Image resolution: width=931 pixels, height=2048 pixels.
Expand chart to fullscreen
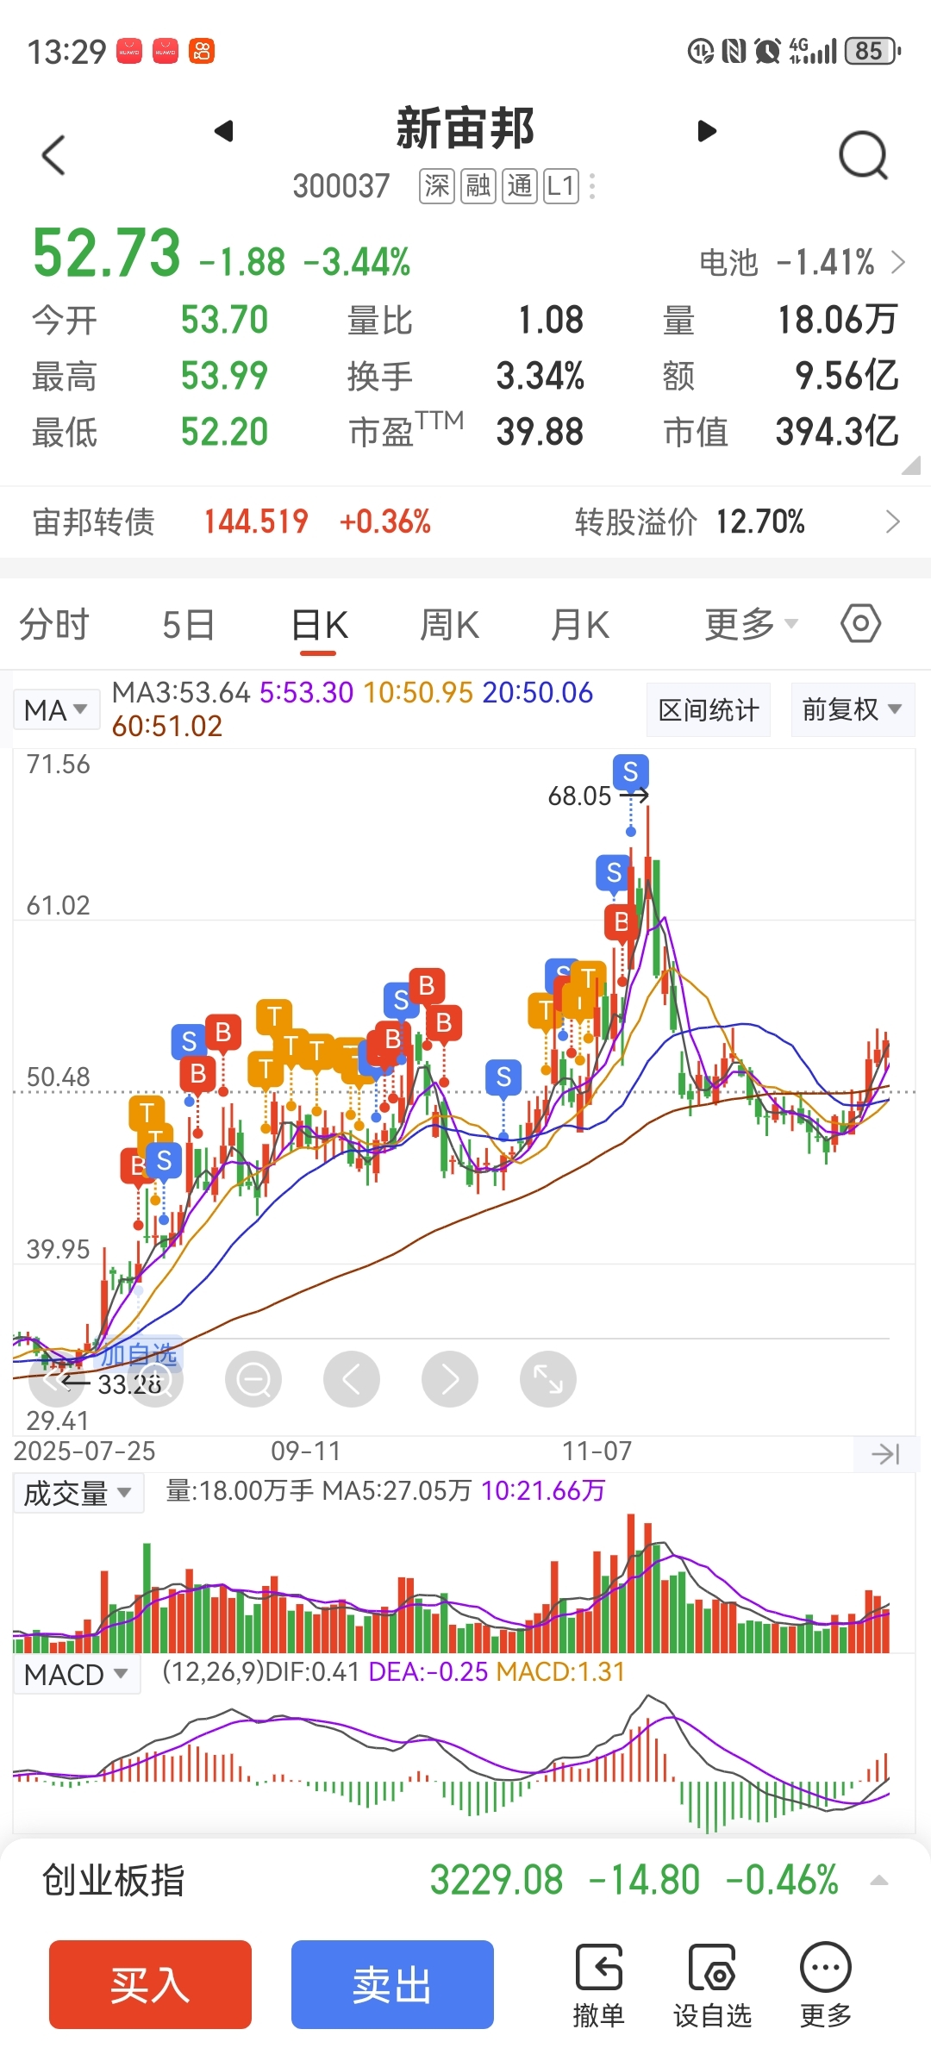point(548,1380)
